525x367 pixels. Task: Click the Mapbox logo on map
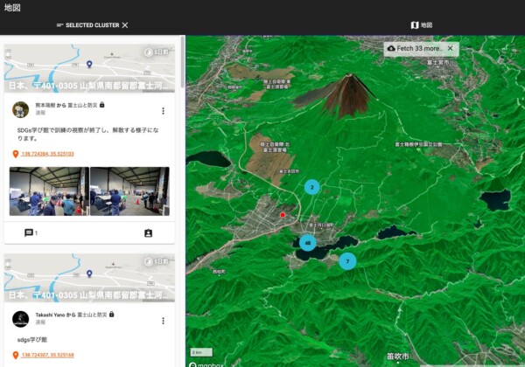(204, 363)
